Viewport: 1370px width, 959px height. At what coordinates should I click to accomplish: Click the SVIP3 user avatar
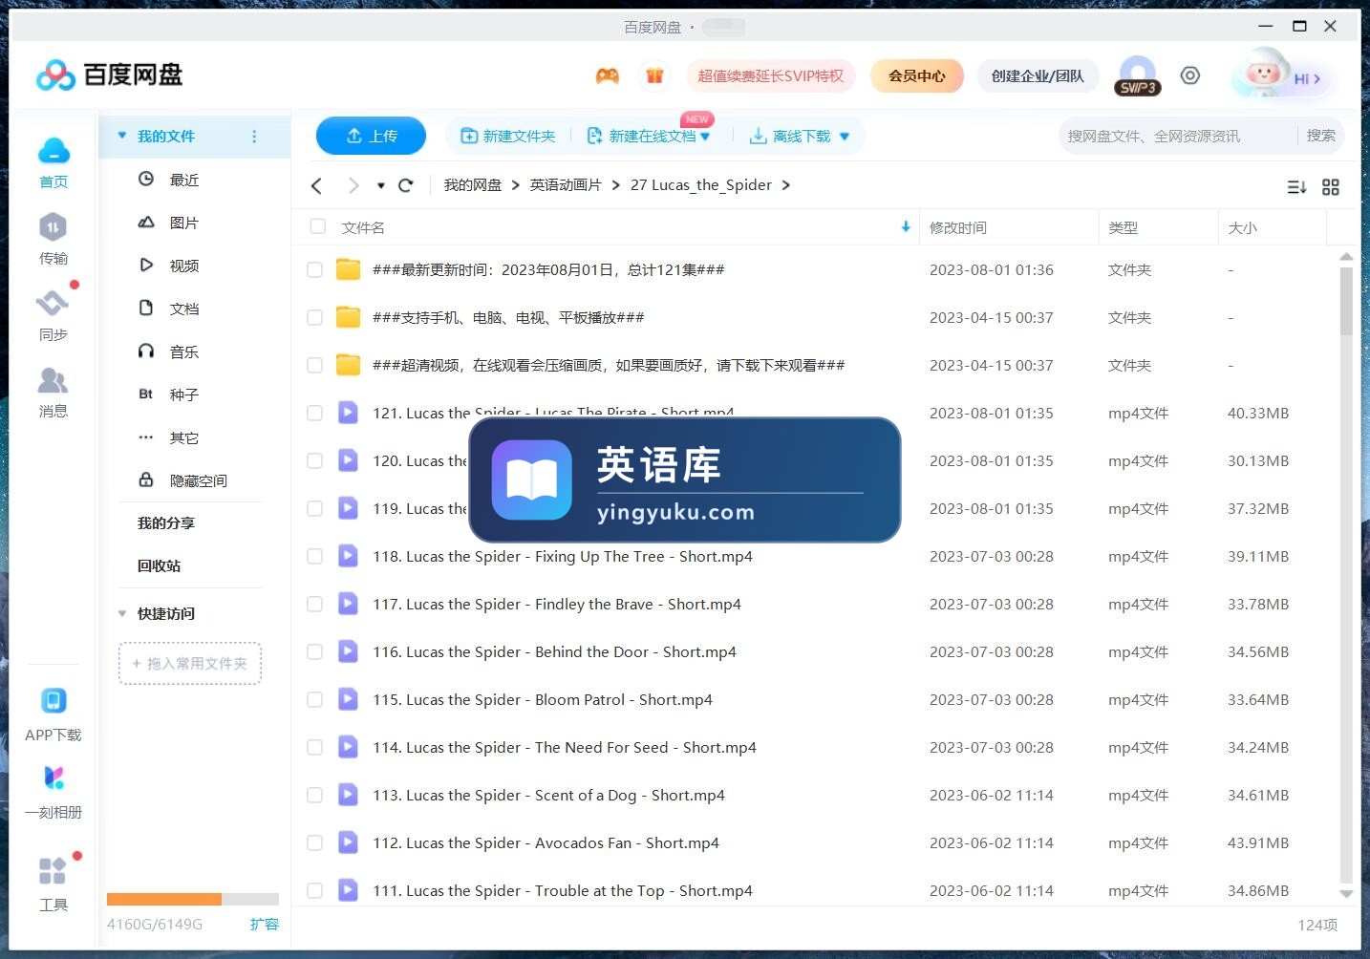point(1138,75)
